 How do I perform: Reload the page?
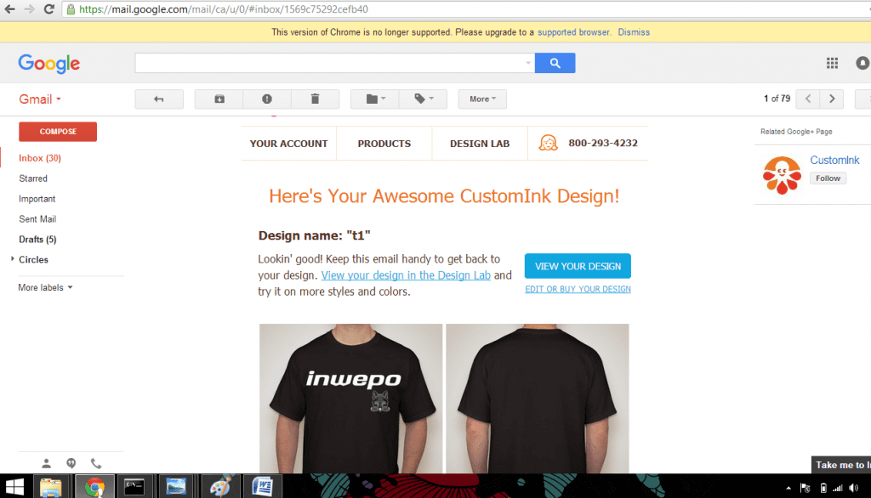point(48,9)
